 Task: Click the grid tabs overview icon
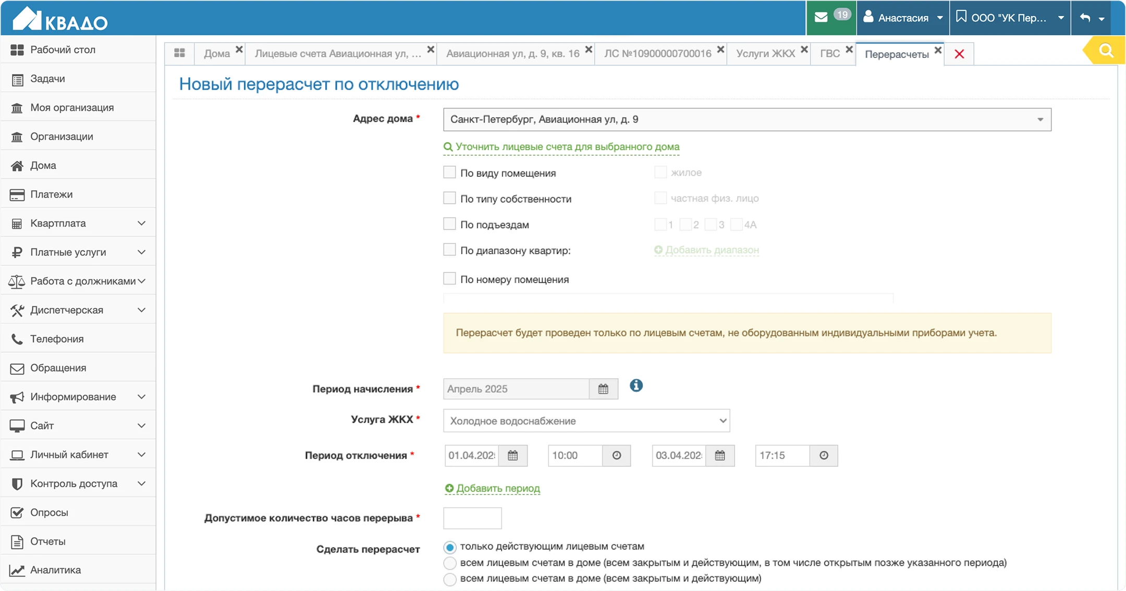179,53
